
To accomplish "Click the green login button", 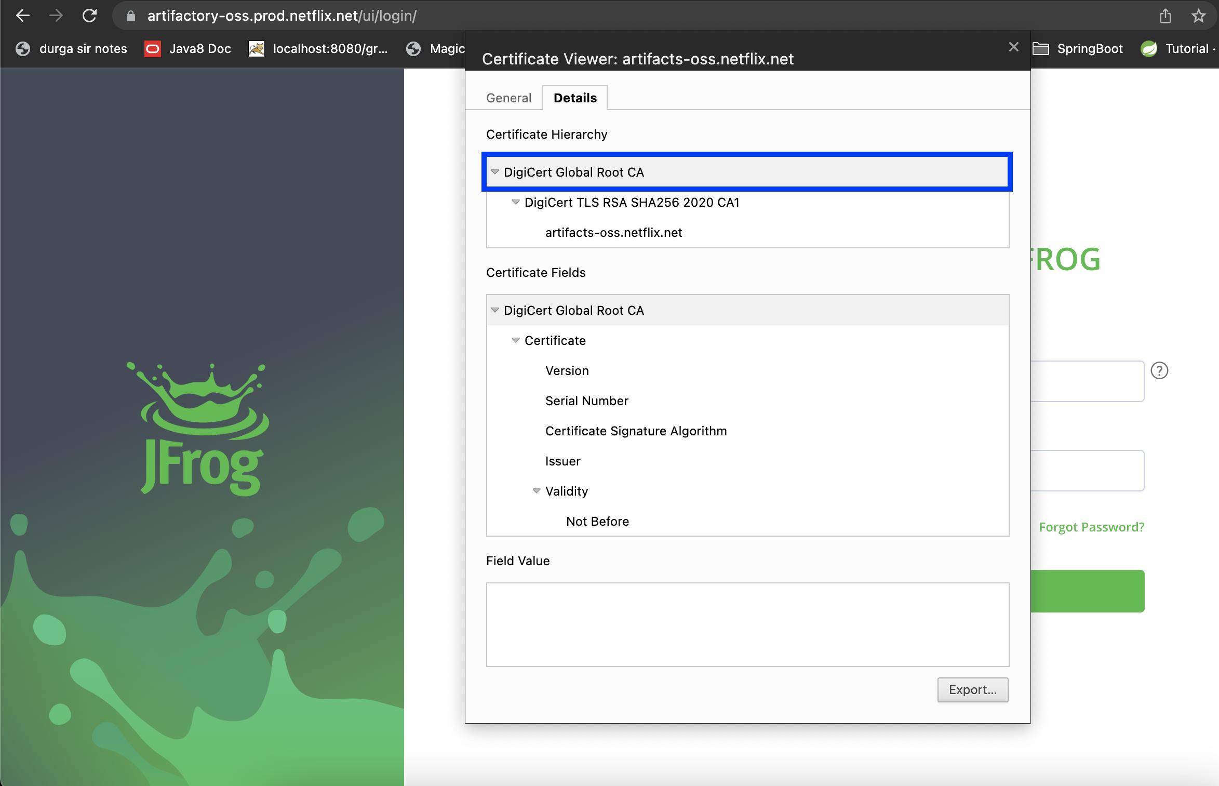I will tap(1087, 591).
